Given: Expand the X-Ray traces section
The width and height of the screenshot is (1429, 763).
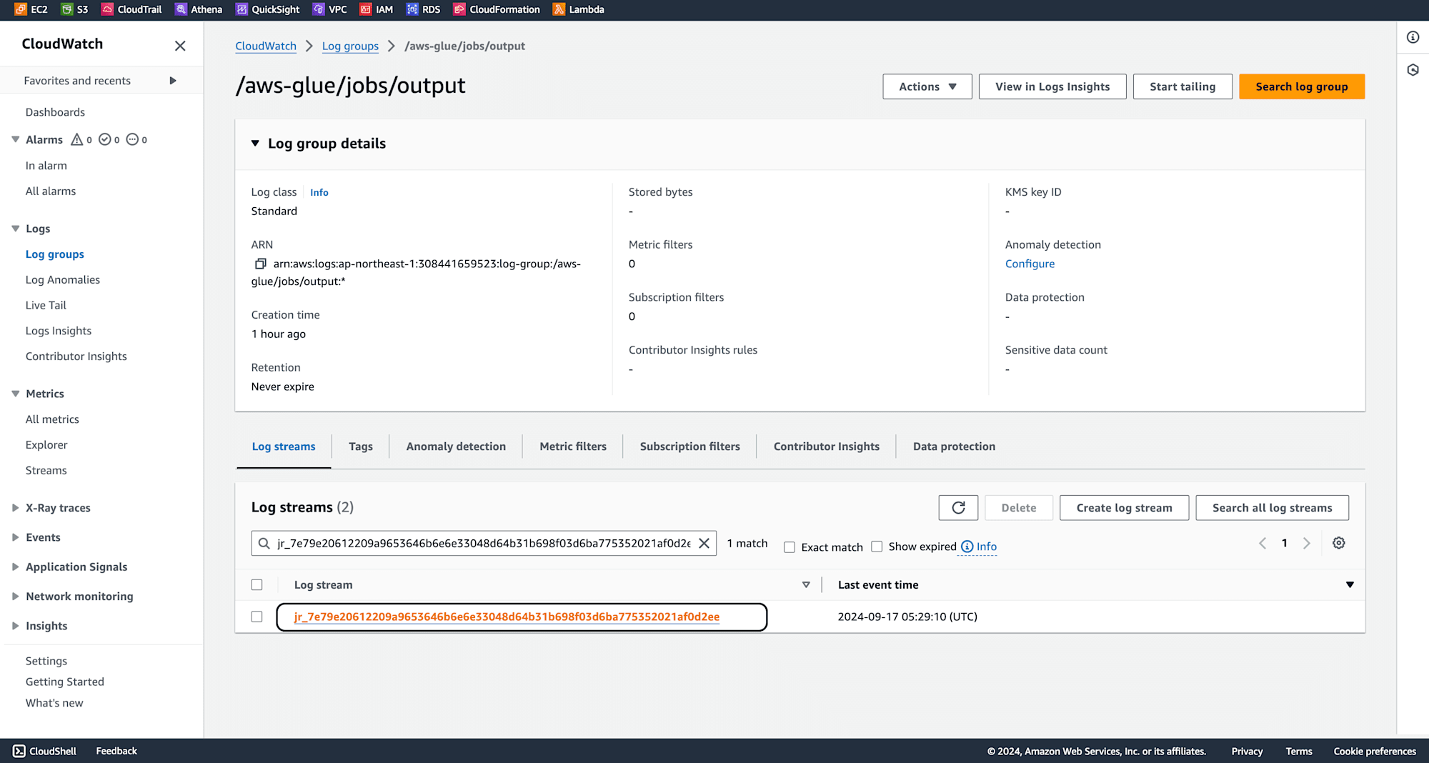Looking at the screenshot, I should [x=15, y=508].
